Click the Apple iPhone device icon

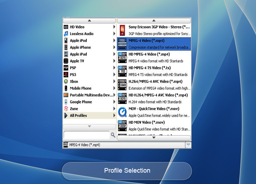click(66, 48)
